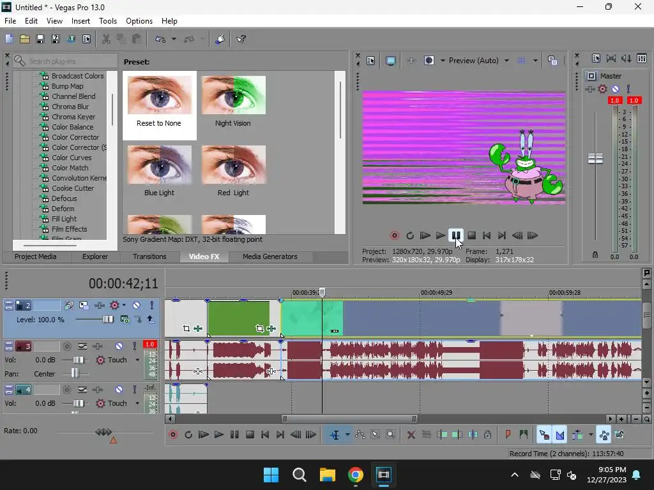Open the Tools menu
654x490 pixels.
pos(107,21)
